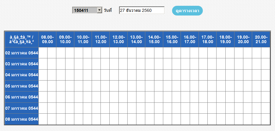Click first 18.00-19.00 cell on 07 มกราคม row
This screenshot has width=275, height=131.
tap(221, 108)
